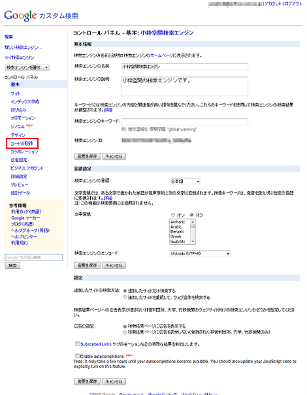This screenshot has width=307, height=395.
Task: Open the サイト control panel item
Action: (16, 93)
